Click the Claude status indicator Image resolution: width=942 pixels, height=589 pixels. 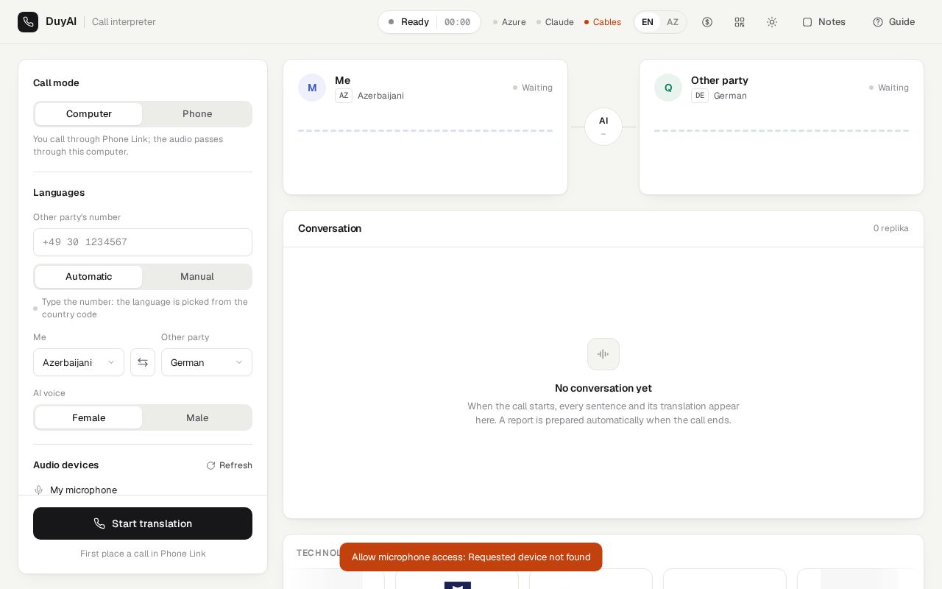pyautogui.click(x=555, y=22)
